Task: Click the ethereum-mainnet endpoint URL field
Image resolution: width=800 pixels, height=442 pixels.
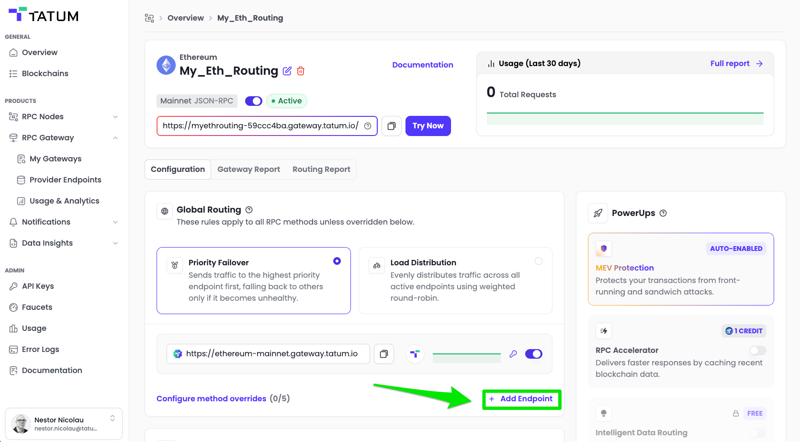Action: [x=268, y=354]
